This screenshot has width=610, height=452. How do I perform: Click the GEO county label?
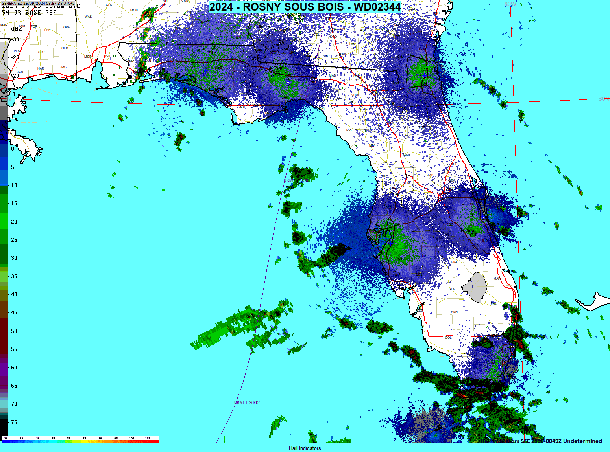coord(65,48)
